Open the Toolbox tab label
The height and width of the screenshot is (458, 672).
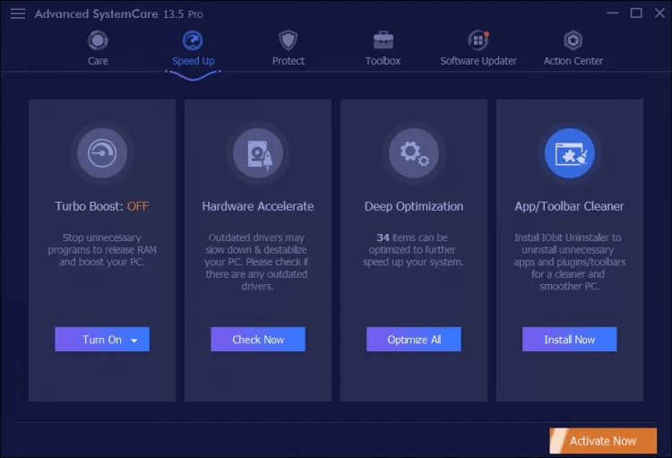point(383,61)
